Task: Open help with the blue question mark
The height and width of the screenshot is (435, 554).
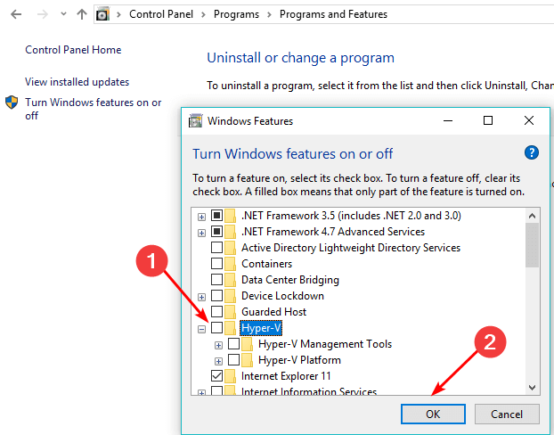Action: [x=532, y=152]
